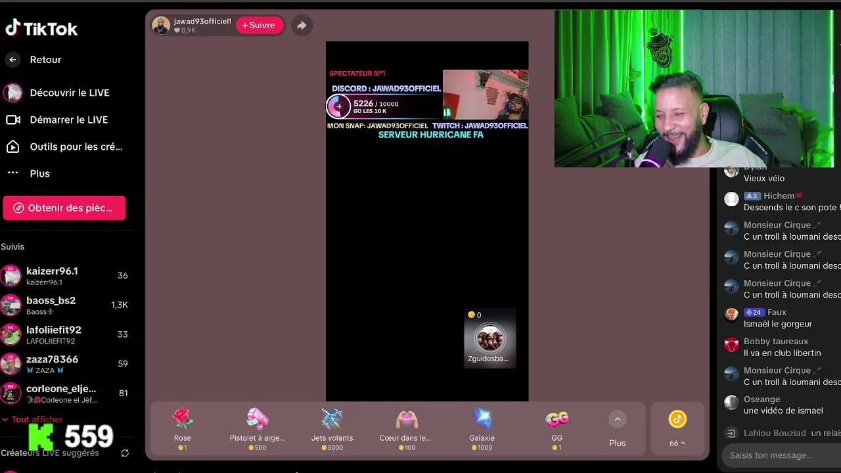The height and width of the screenshot is (473, 841).
Task: Click Il va en club libertin message
Action: coord(783,353)
